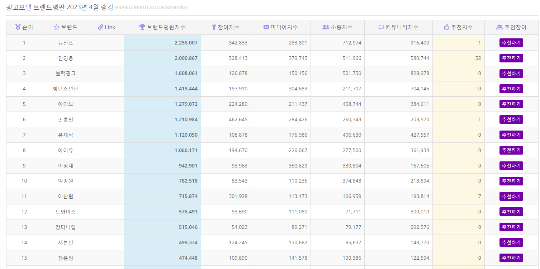This screenshot has width=540, height=269.
Task: Click the brand name 유재석
Action: pyautogui.click(x=66, y=135)
